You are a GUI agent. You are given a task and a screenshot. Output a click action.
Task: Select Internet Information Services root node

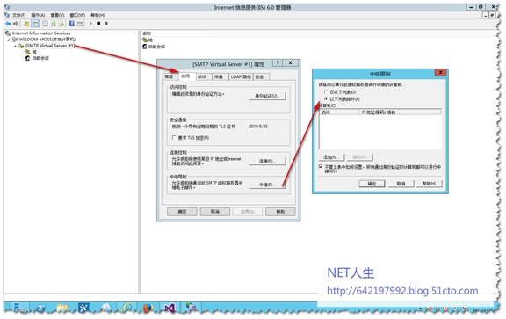point(41,33)
